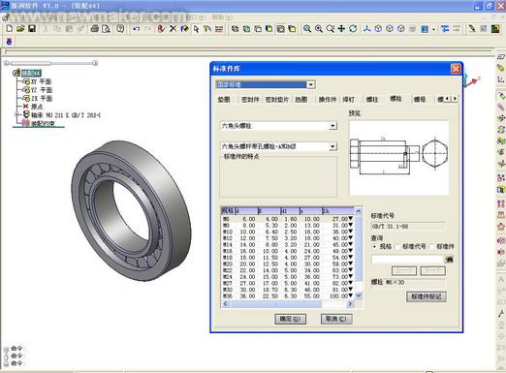
Task: Switch to the 螺母 tab
Action: pyautogui.click(x=420, y=99)
